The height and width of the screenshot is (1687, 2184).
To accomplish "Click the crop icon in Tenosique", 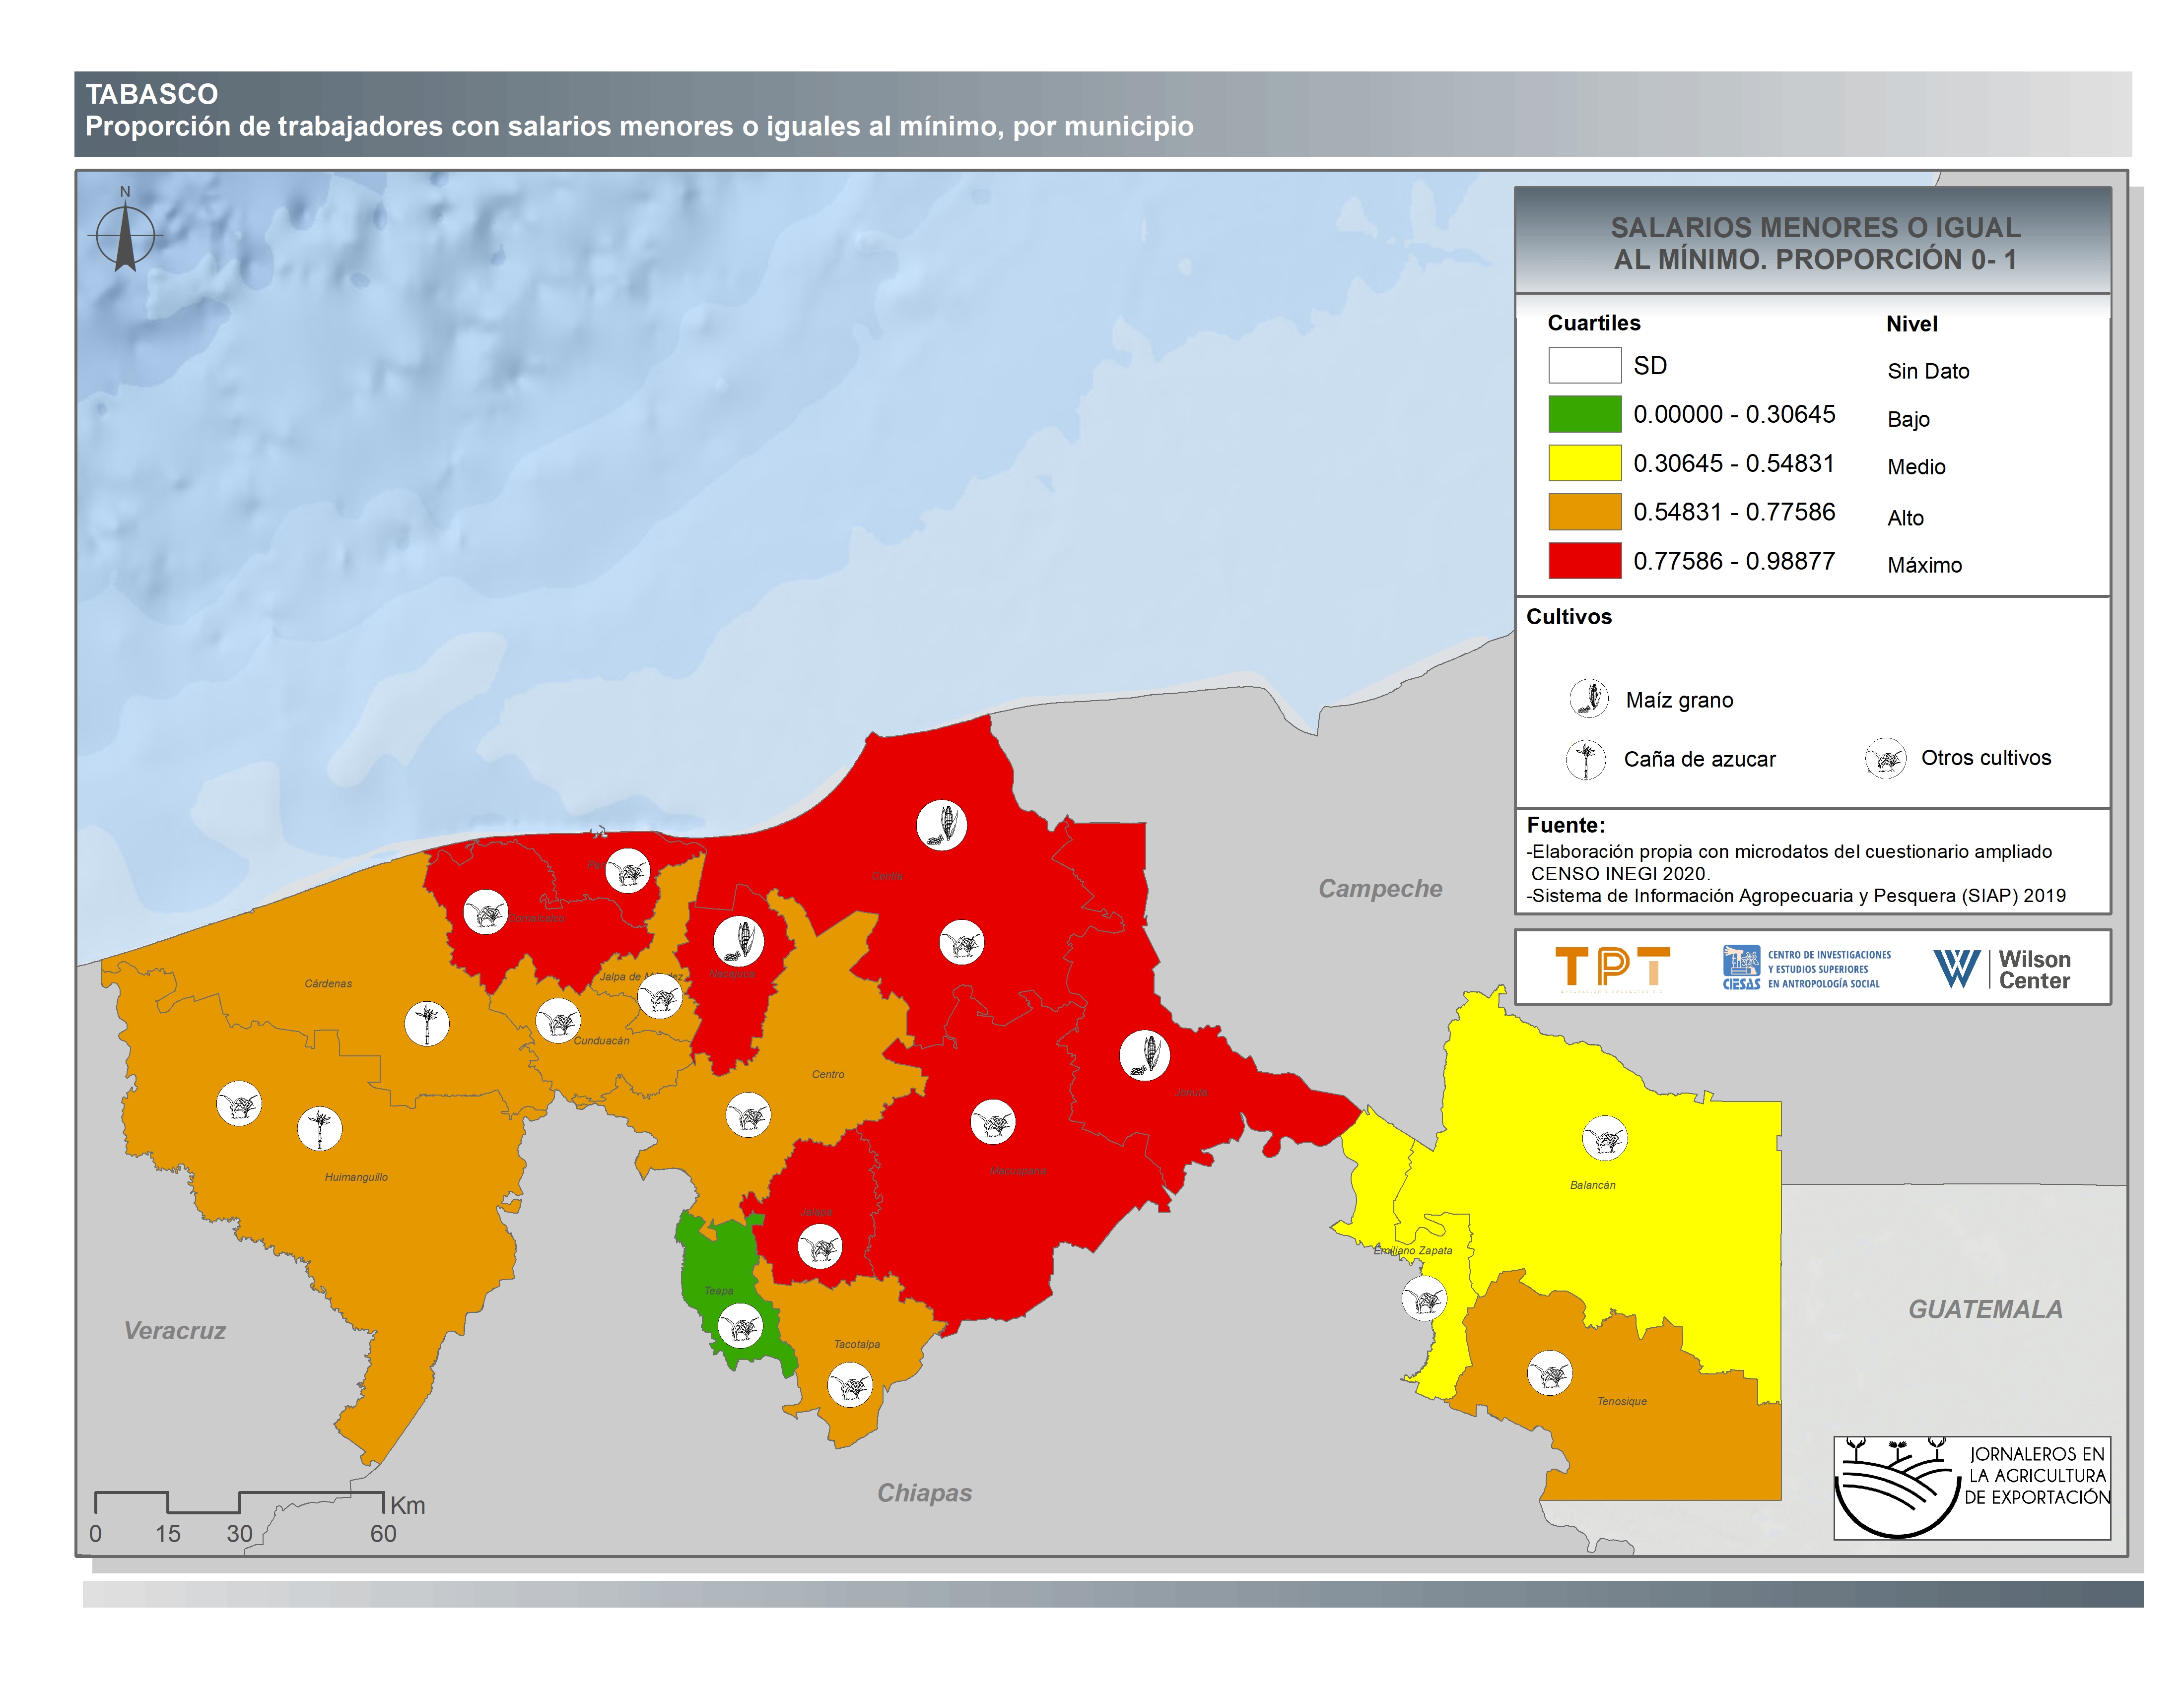I will pos(1549,1373).
